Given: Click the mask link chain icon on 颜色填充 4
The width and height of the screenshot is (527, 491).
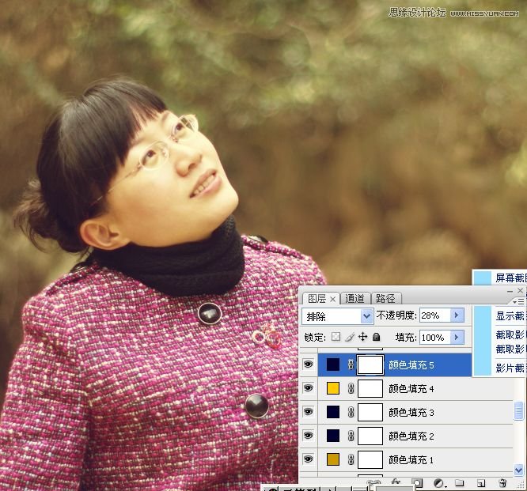Looking at the screenshot, I should [351, 388].
